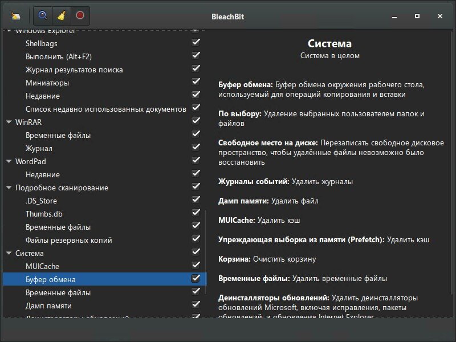Viewport: 456px width, 342px height.
Task: Toggle the Дамп памяти checkbox
Action: tap(196, 304)
